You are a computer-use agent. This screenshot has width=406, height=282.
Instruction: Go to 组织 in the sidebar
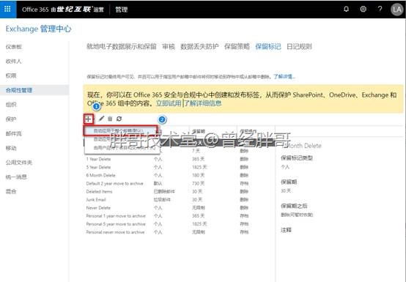pyautogui.click(x=11, y=105)
